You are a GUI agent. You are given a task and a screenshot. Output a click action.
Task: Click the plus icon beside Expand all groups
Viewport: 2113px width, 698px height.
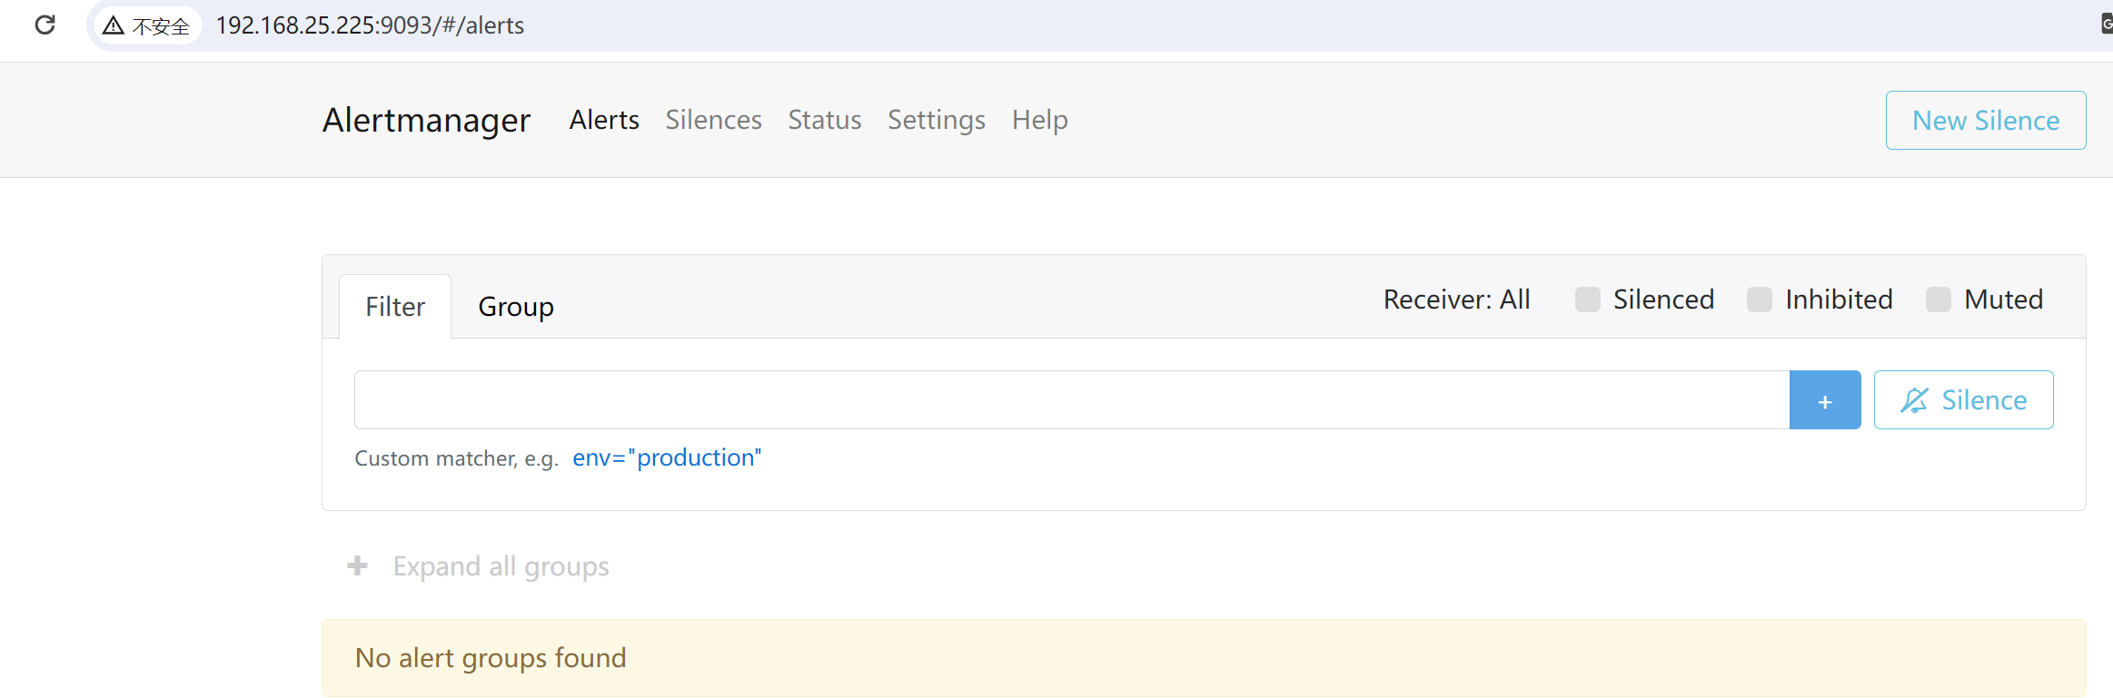357,566
